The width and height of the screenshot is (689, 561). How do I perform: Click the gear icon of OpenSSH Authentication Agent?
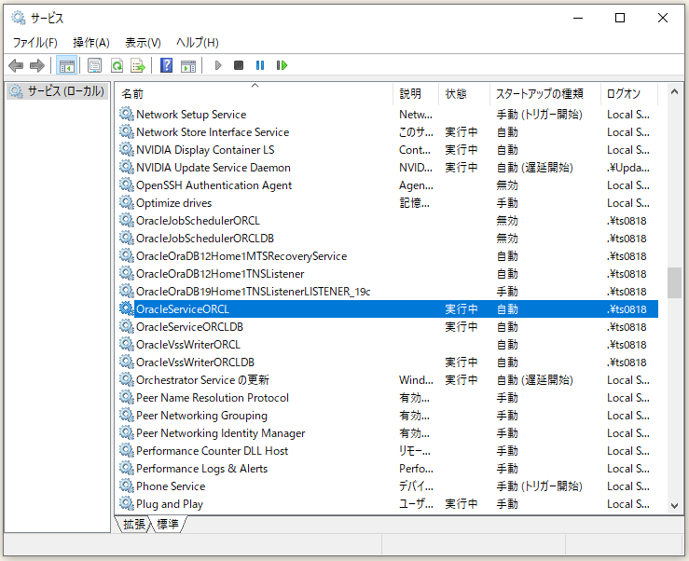(x=127, y=185)
